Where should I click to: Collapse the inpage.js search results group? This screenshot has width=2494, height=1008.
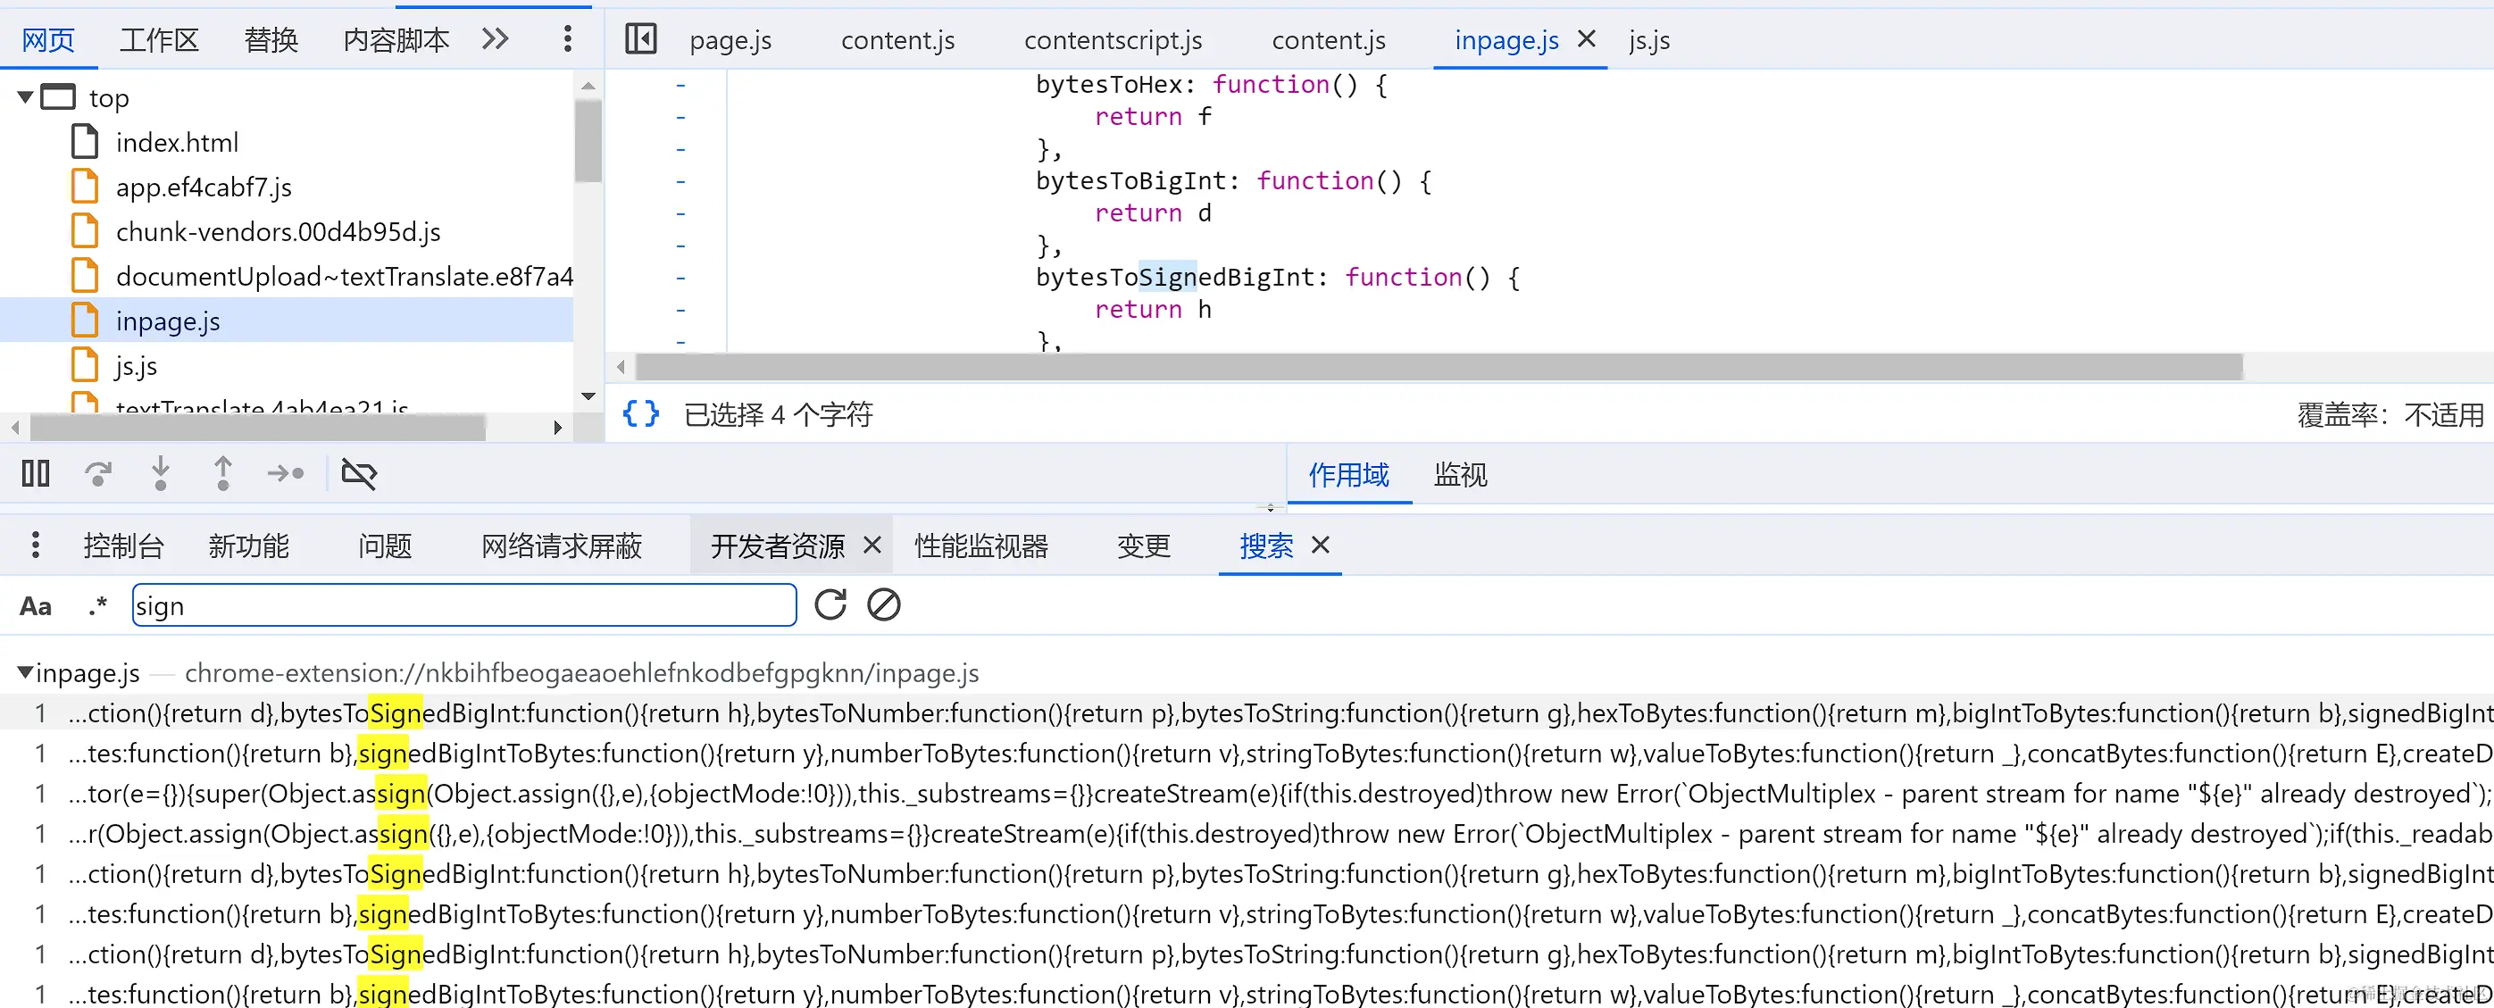coord(24,672)
